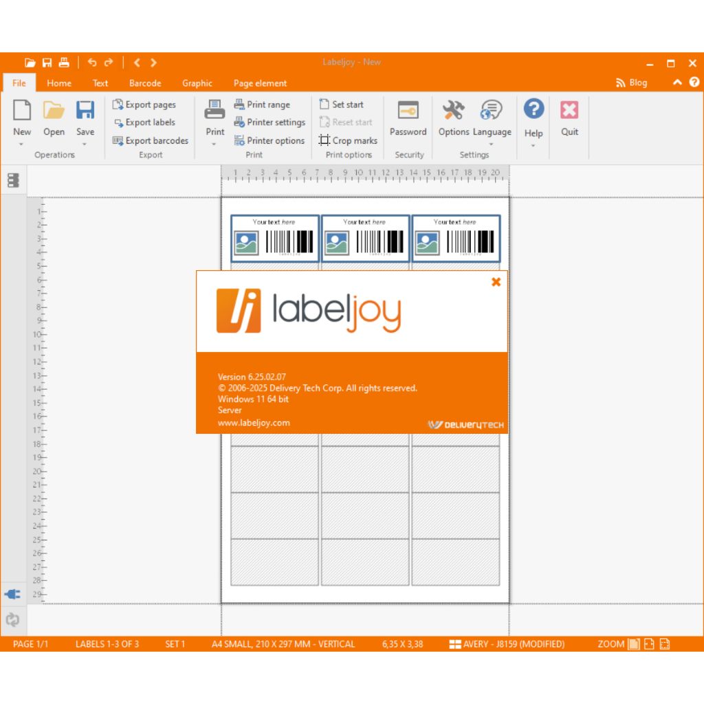This screenshot has height=704, width=704.
Task: Click the Quit red X icon
Action: point(569,111)
